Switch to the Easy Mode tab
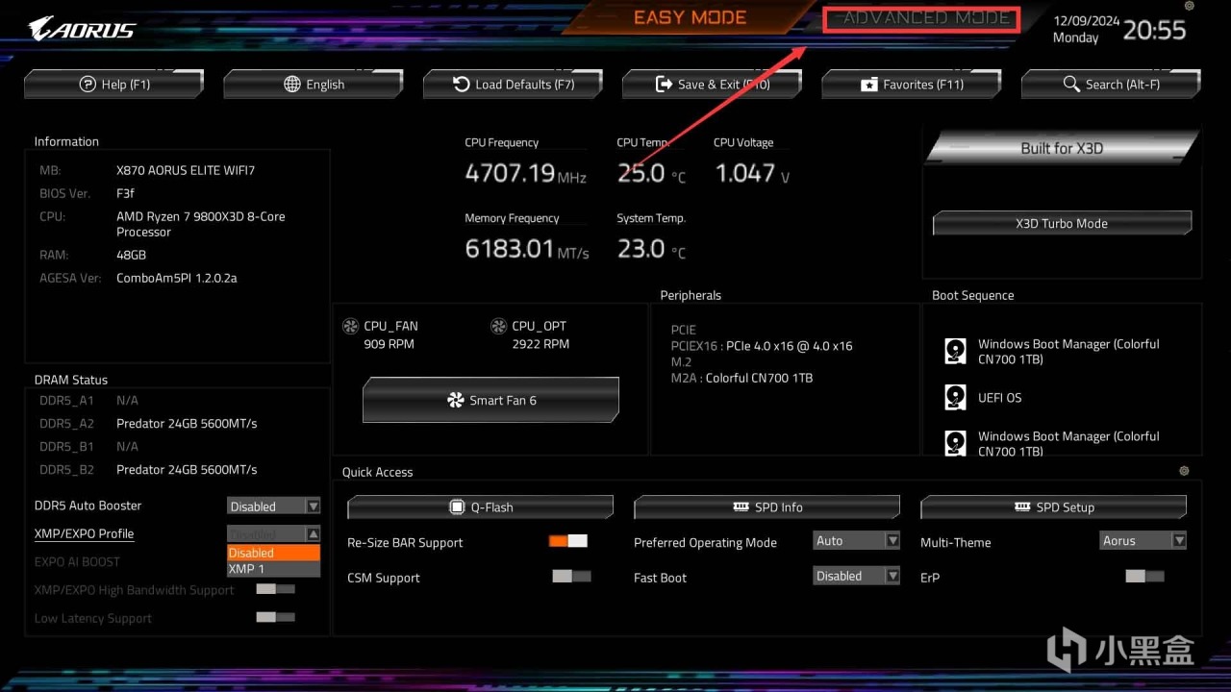This screenshot has height=692, width=1231. click(x=690, y=18)
